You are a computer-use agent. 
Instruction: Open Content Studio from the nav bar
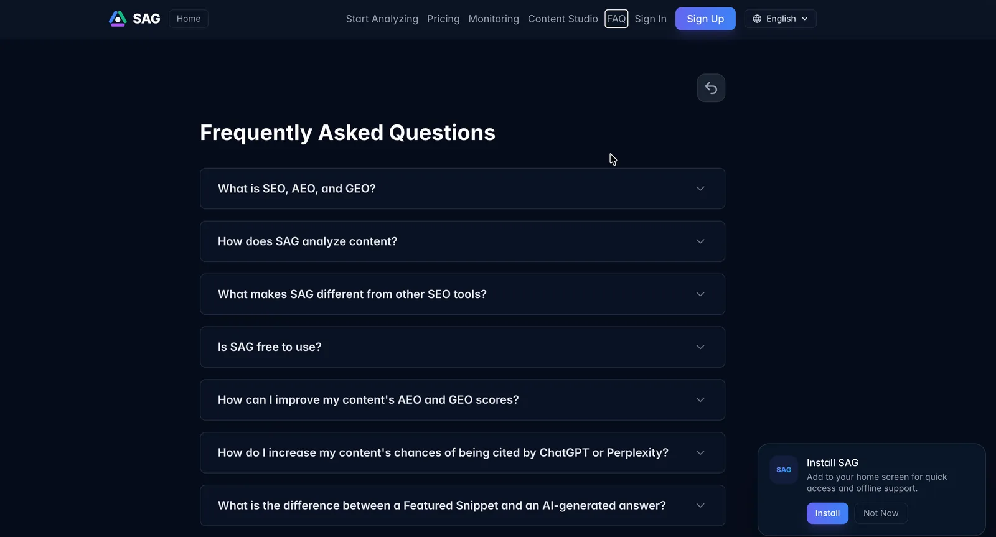(563, 19)
